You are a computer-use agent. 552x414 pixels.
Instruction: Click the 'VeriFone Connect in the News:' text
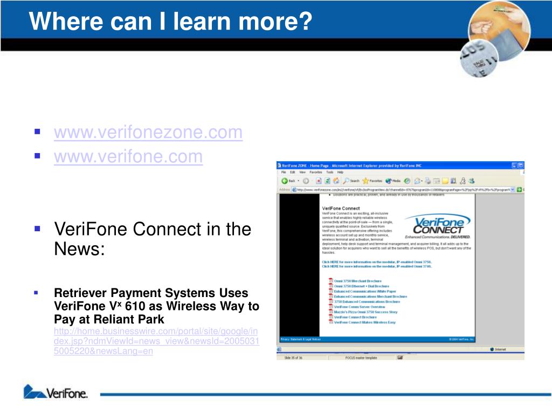153,239
